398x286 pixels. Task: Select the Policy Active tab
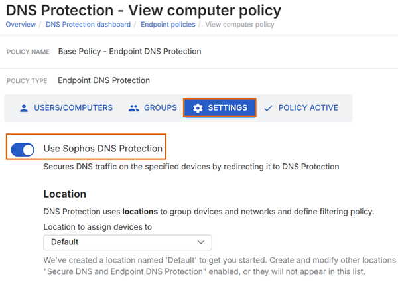click(x=301, y=108)
